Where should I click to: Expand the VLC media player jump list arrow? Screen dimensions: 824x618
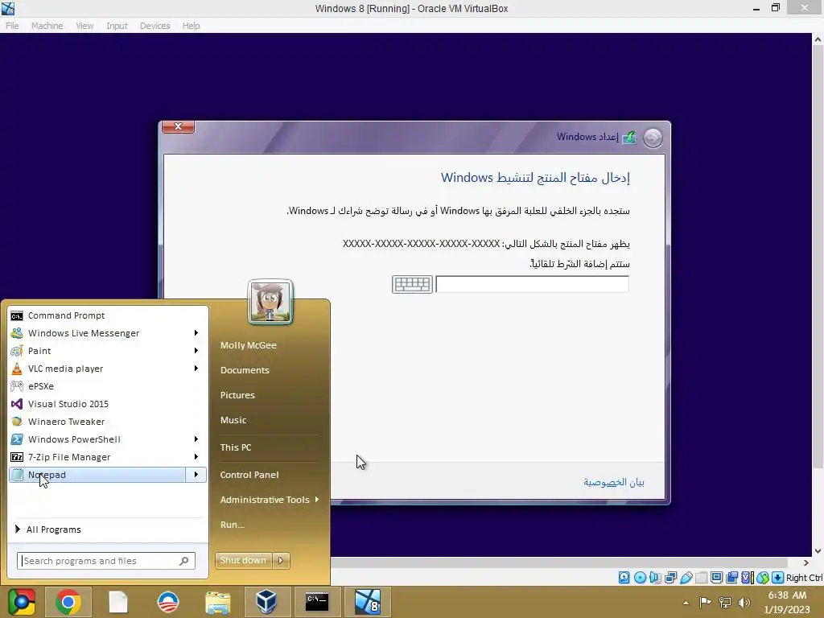point(196,369)
